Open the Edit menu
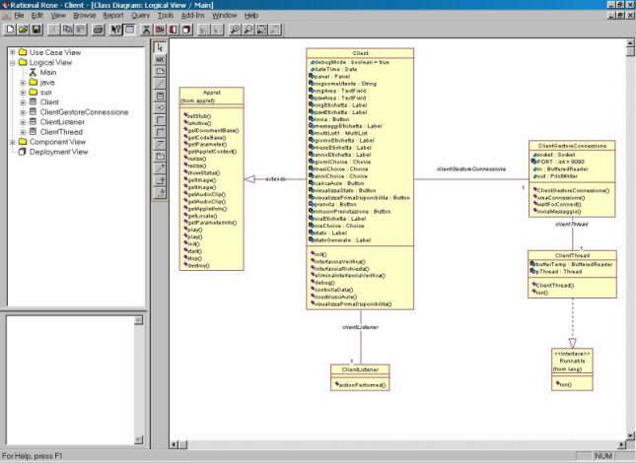The width and height of the screenshot is (636, 463). tap(36, 16)
